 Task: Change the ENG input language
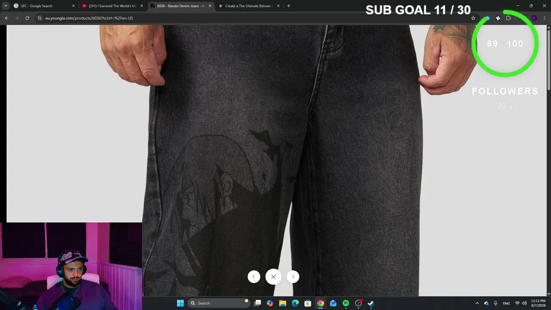pos(507,303)
